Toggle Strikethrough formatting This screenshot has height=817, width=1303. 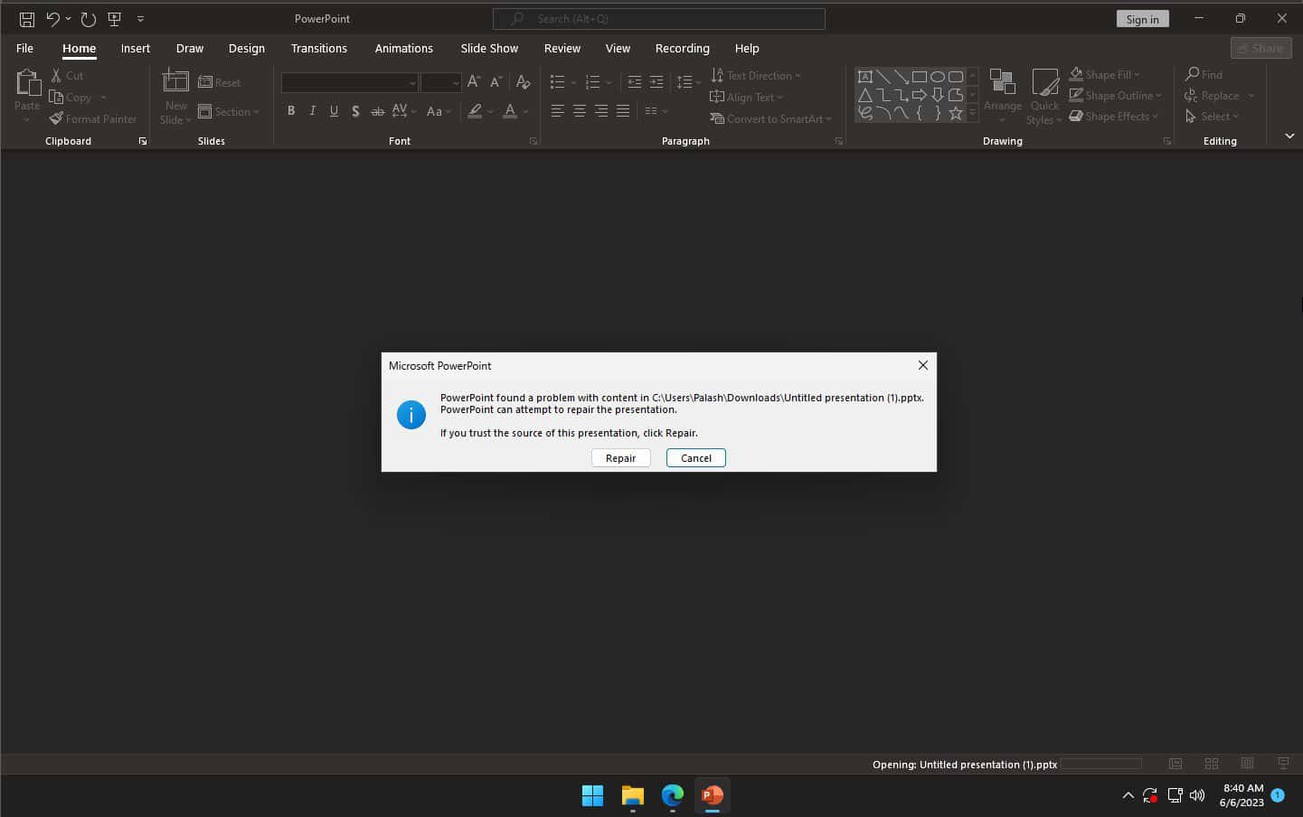click(377, 111)
